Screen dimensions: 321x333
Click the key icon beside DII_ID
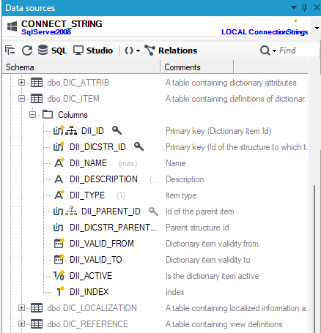point(117,130)
